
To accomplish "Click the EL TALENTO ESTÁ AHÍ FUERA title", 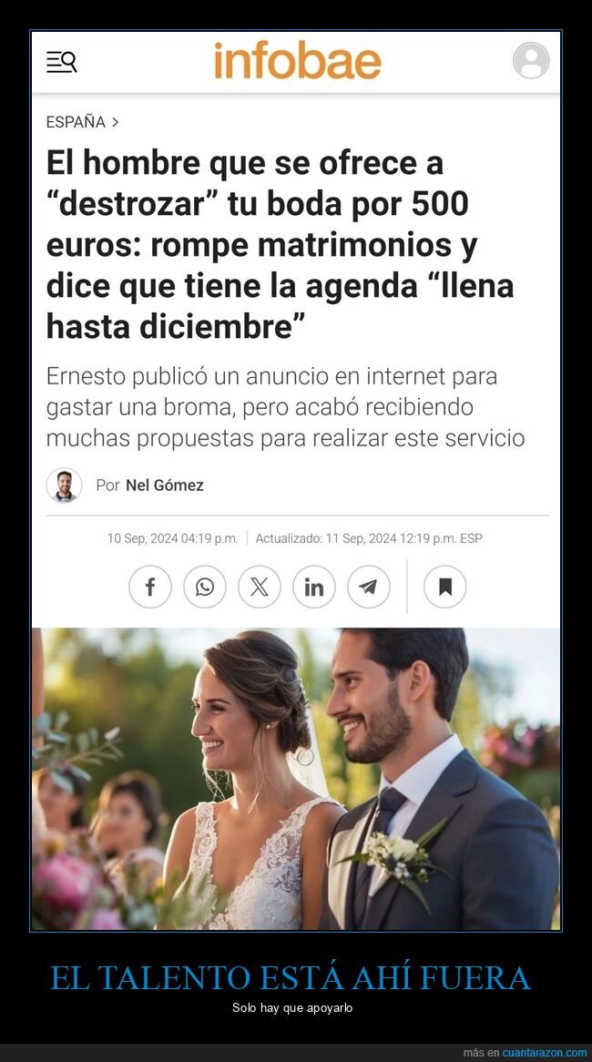I will coord(291,977).
